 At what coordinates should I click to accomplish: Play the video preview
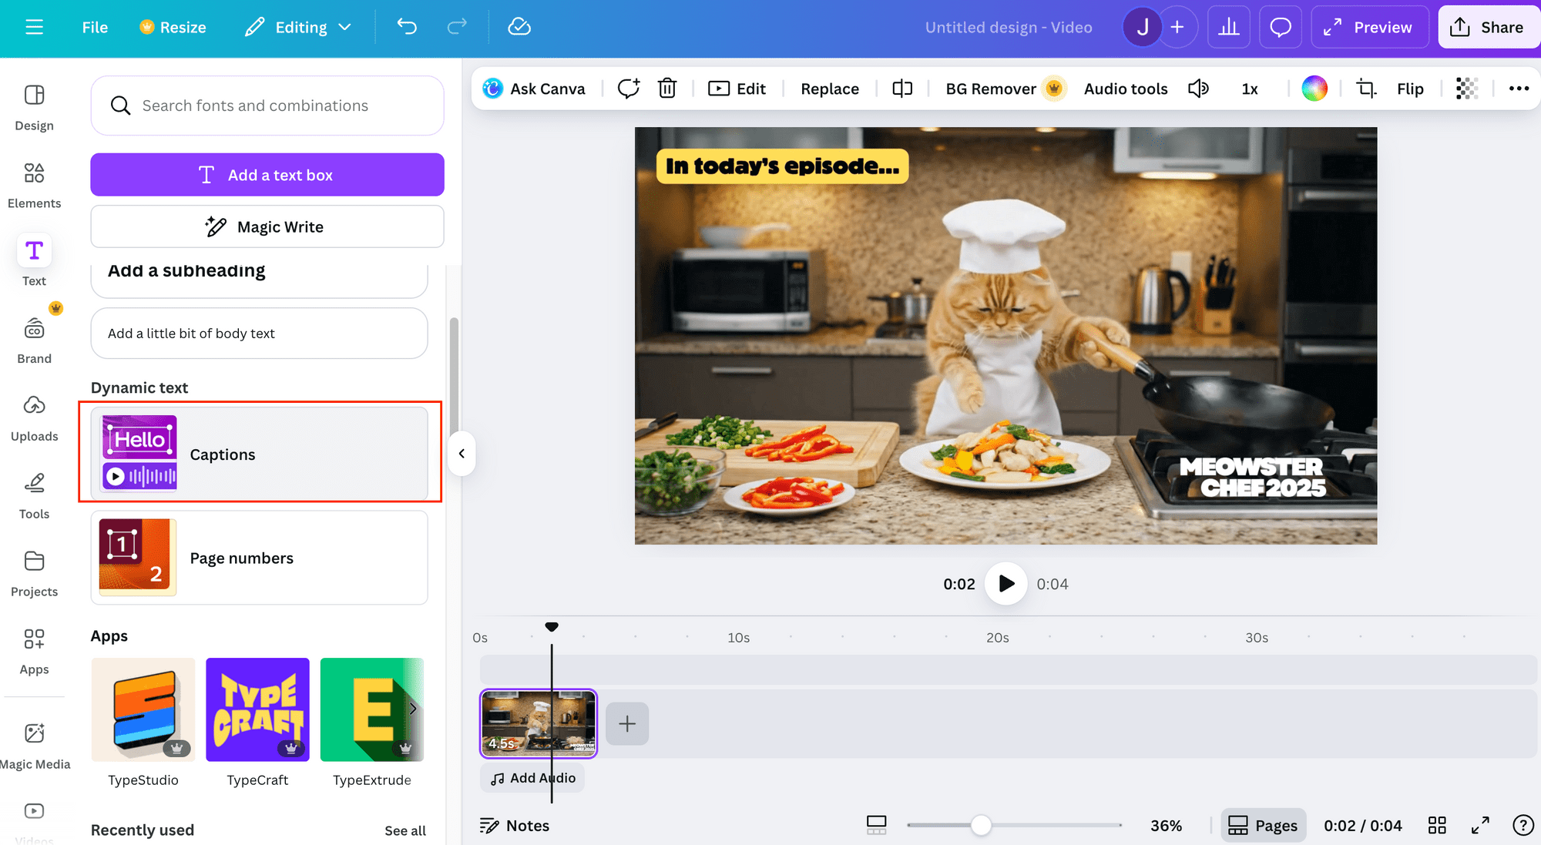tap(1006, 584)
